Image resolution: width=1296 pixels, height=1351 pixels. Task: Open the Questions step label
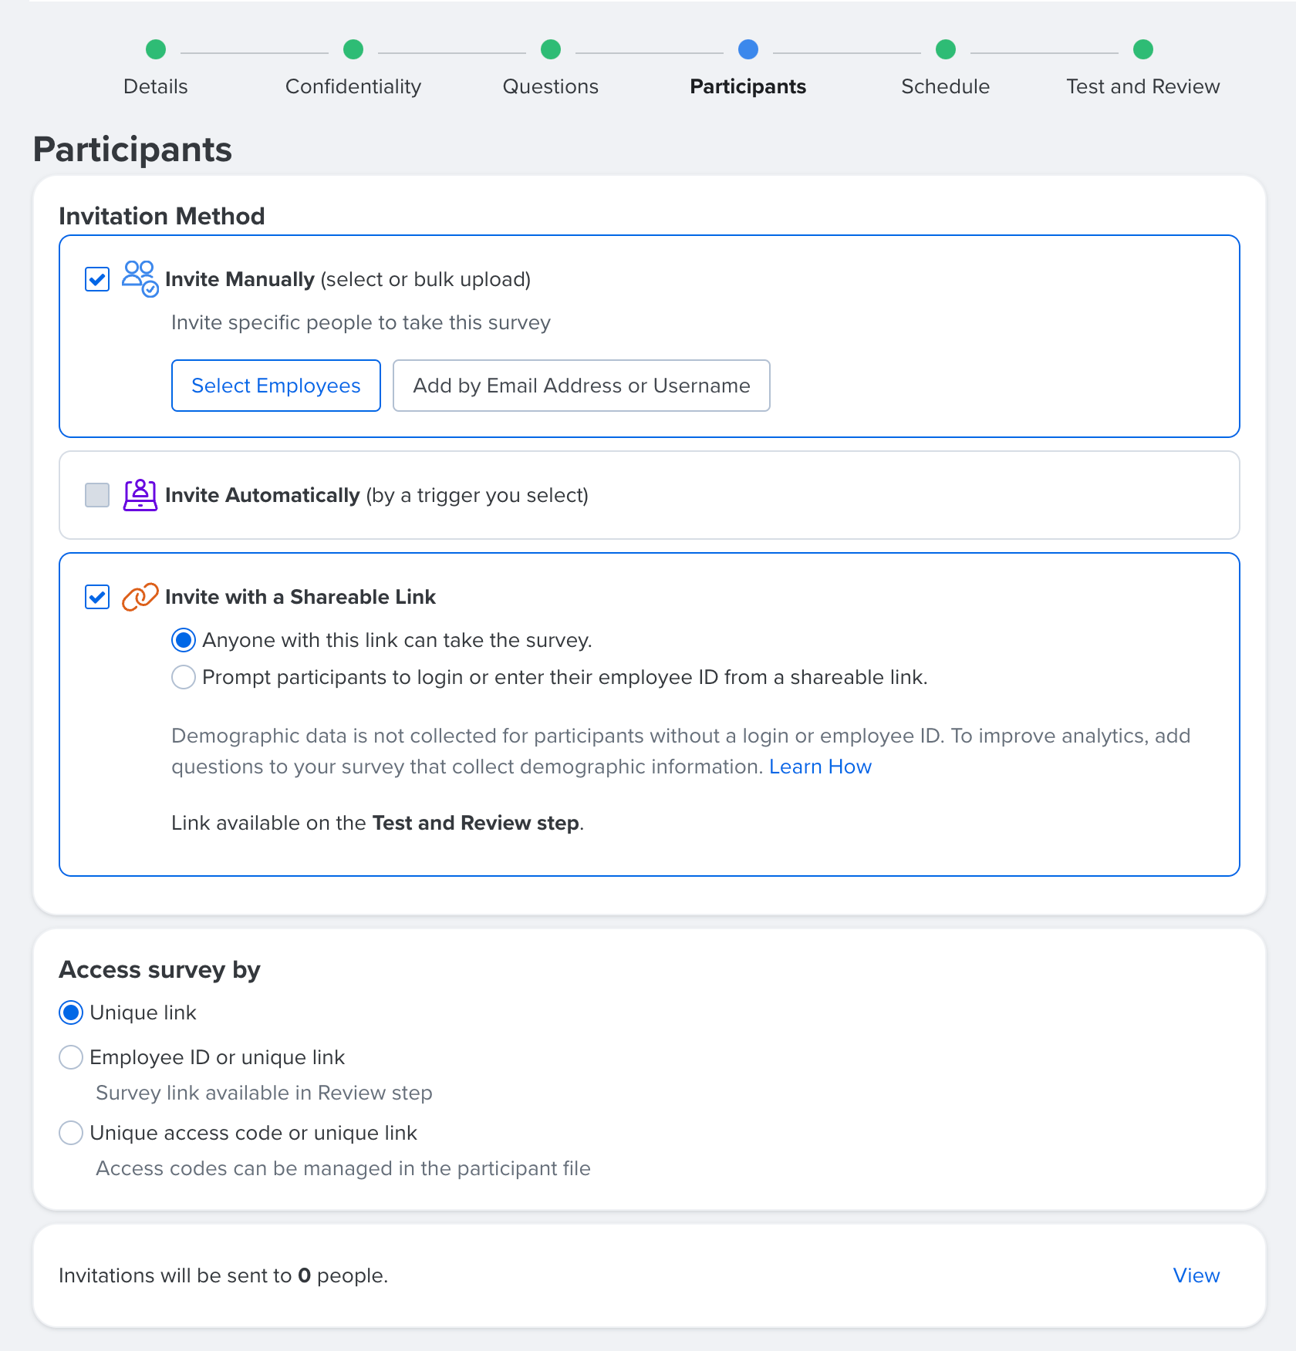pos(551,86)
